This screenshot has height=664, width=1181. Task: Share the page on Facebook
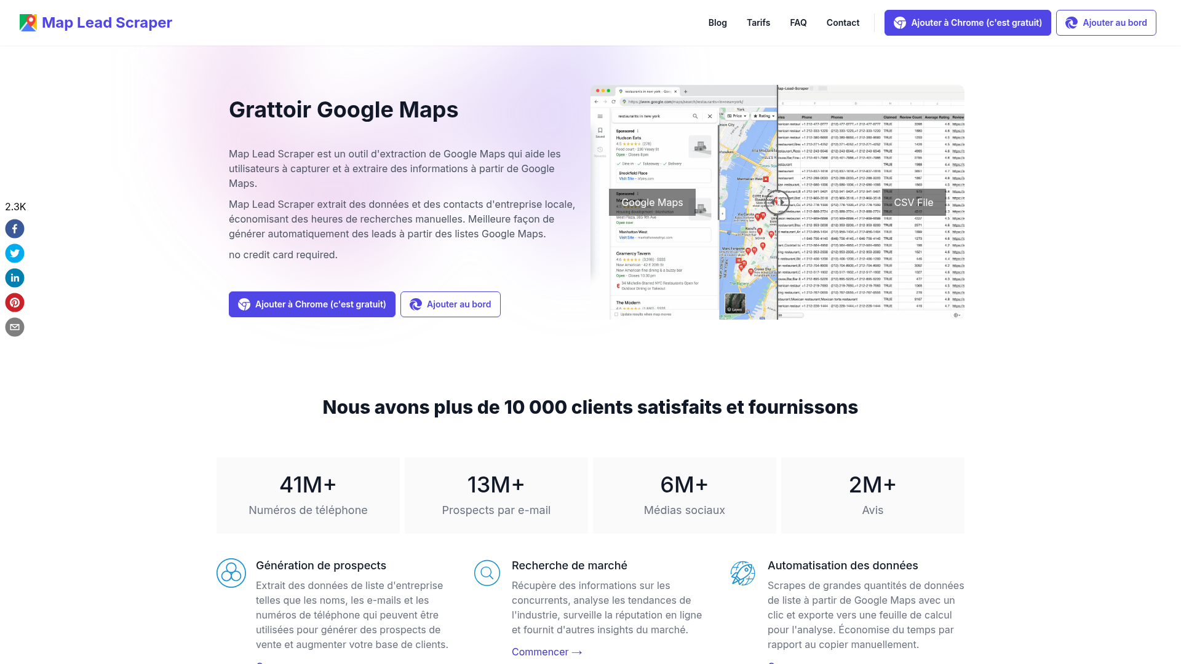point(15,229)
